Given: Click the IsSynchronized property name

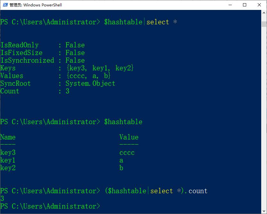Looking at the screenshot, I should (27, 60).
